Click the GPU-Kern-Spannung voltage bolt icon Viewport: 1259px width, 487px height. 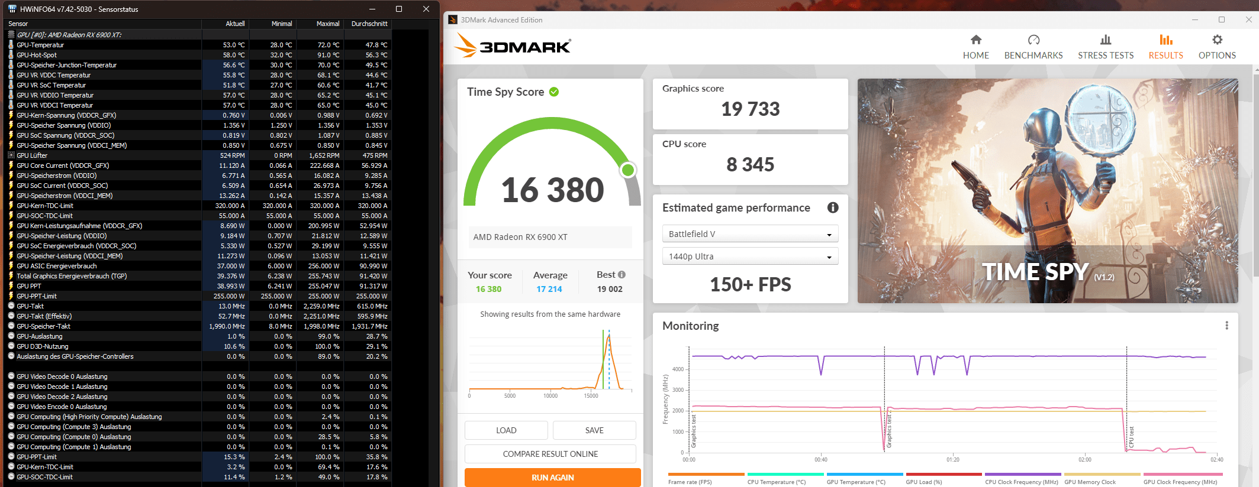tap(11, 115)
